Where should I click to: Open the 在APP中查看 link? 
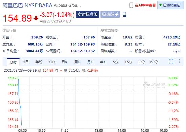click(x=145, y=5)
